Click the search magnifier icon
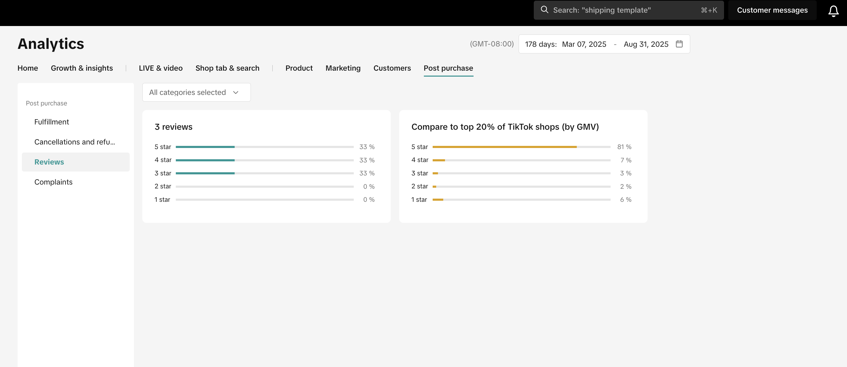The height and width of the screenshot is (367, 847). pos(544,10)
